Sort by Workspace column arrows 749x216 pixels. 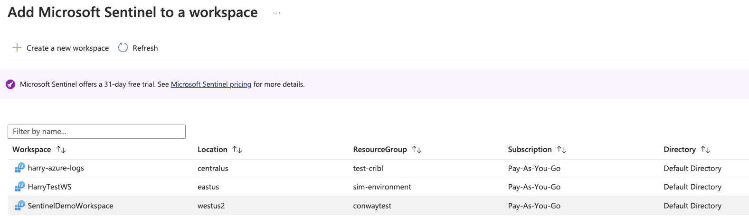61,150
